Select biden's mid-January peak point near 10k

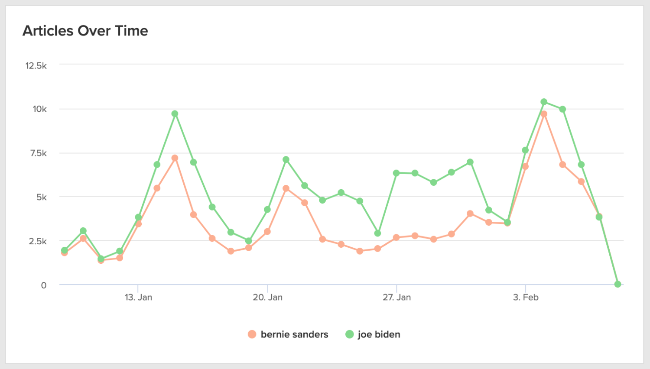(175, 113)
